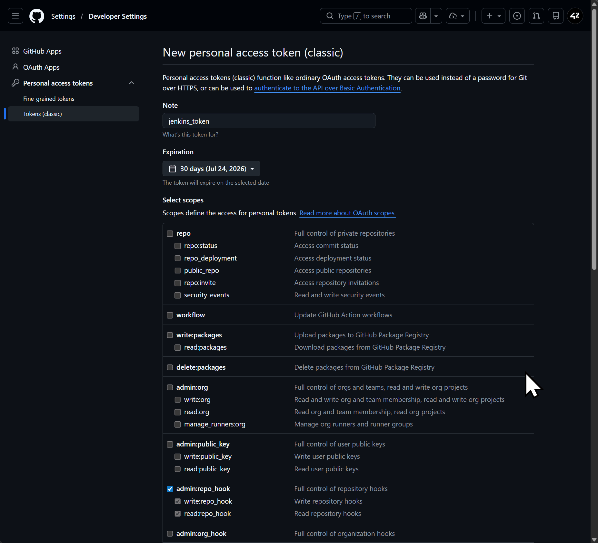Follow the authenticate to the API link

(327, 88)
